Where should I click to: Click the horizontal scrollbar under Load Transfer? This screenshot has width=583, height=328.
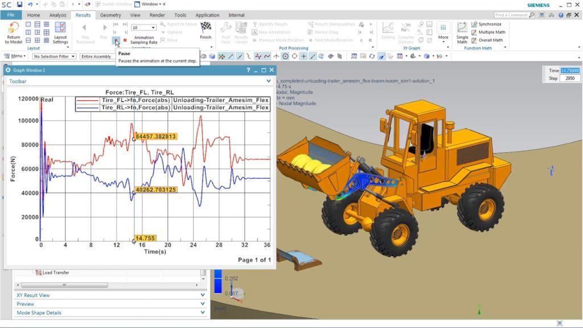pyautogui.click(x=108, y=280)
